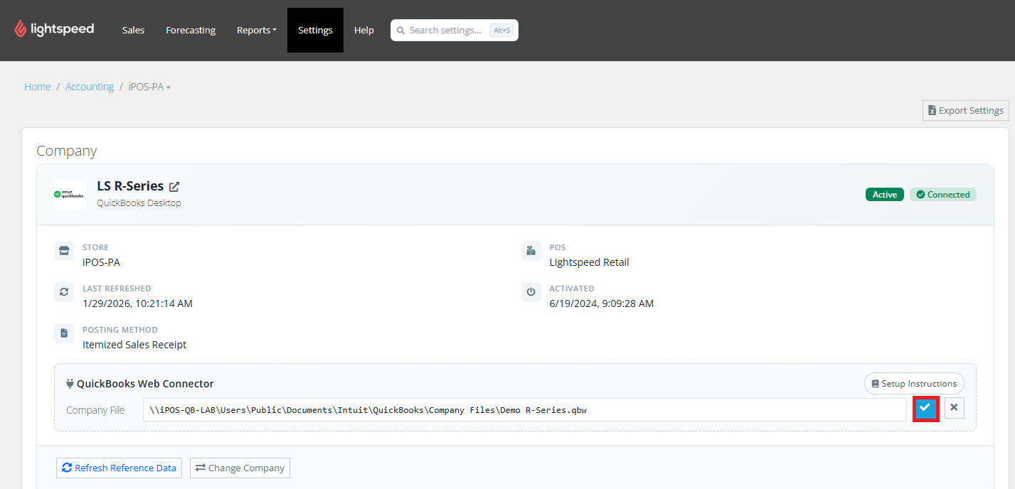Screen dimensions: 1015x489
Task: Focus the Search settings field
Action: pos(454,30)
